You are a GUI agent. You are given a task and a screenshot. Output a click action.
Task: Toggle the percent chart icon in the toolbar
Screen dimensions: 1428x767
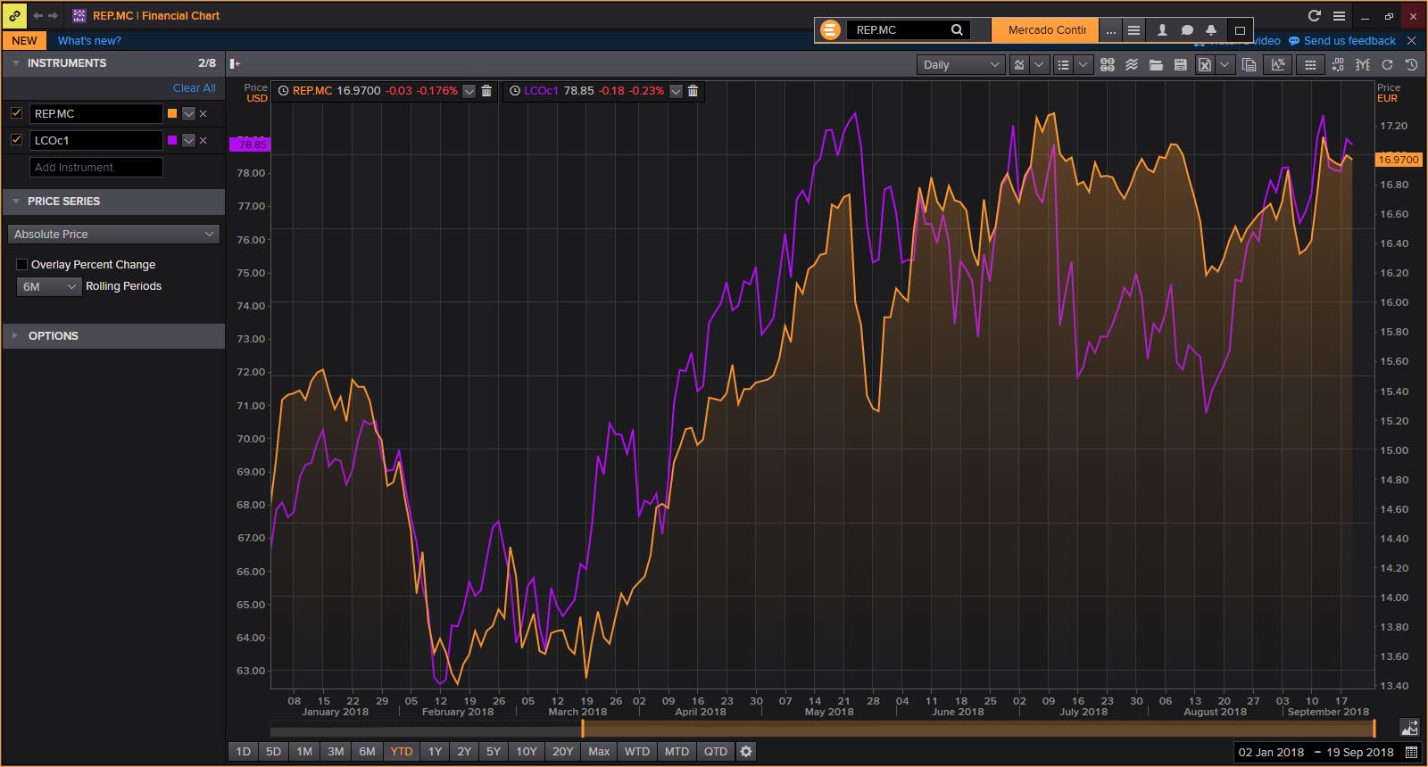pos(1279,64)
